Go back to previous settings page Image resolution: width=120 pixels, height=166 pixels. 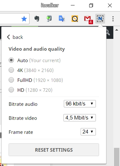point(15,37)
